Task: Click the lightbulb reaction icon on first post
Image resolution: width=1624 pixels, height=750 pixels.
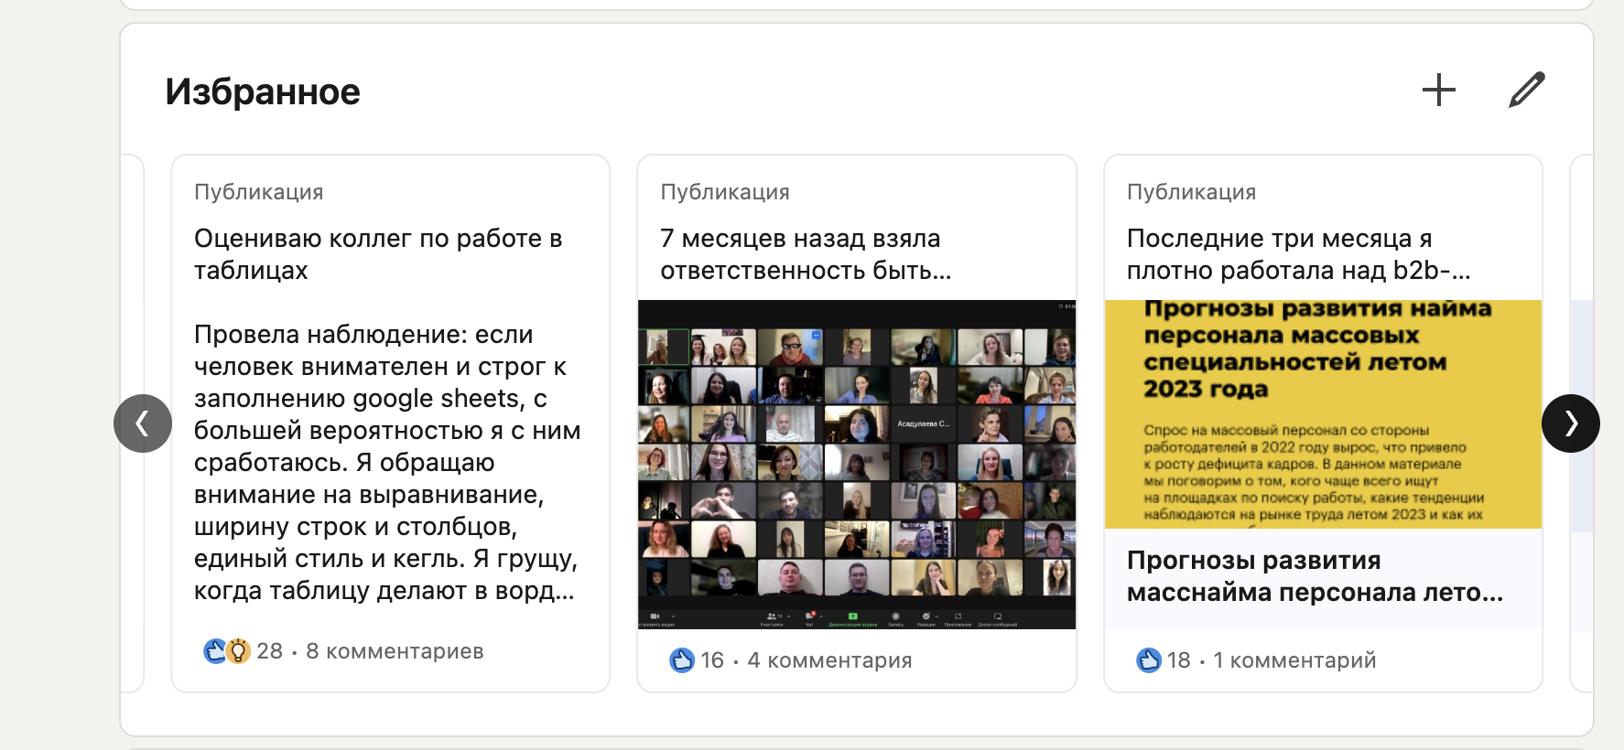Action: click(x=238, y=651)
